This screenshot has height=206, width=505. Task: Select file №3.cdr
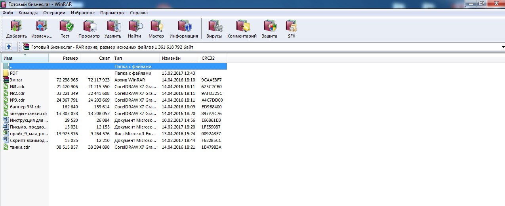point(17,100)
